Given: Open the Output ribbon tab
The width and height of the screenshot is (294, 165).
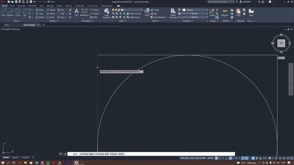Looking at the screenshot, I should (59, 6).
